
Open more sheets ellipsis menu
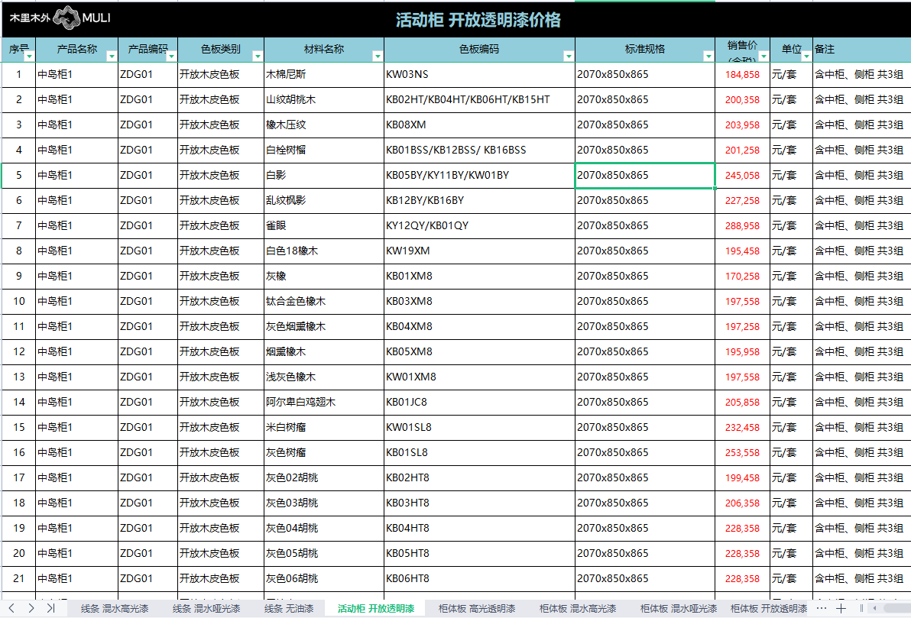pos(822,608)
